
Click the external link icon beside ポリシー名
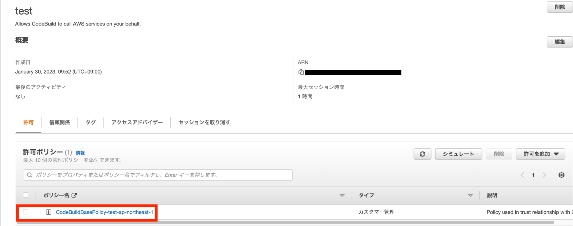[x=74, y=195]
